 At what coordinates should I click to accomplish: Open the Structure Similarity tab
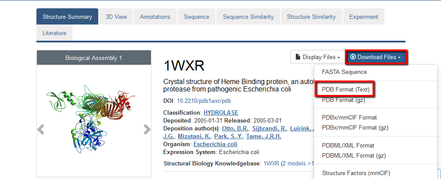tap(311, 17)
